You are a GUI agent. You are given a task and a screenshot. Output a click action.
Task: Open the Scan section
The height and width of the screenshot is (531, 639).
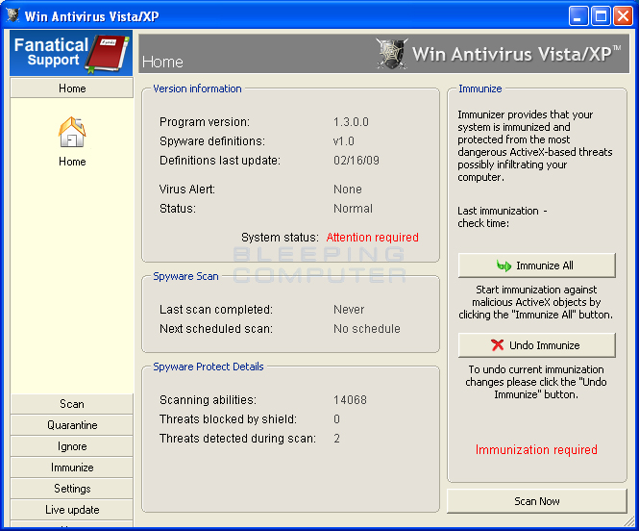click(x=72, y=404)
